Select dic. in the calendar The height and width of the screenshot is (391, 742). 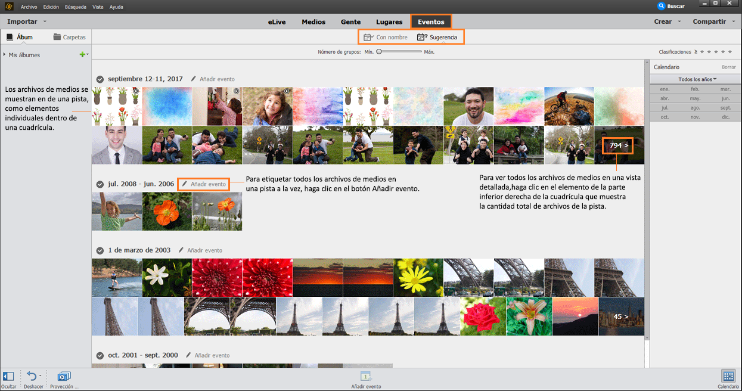[x=725, y=117]
